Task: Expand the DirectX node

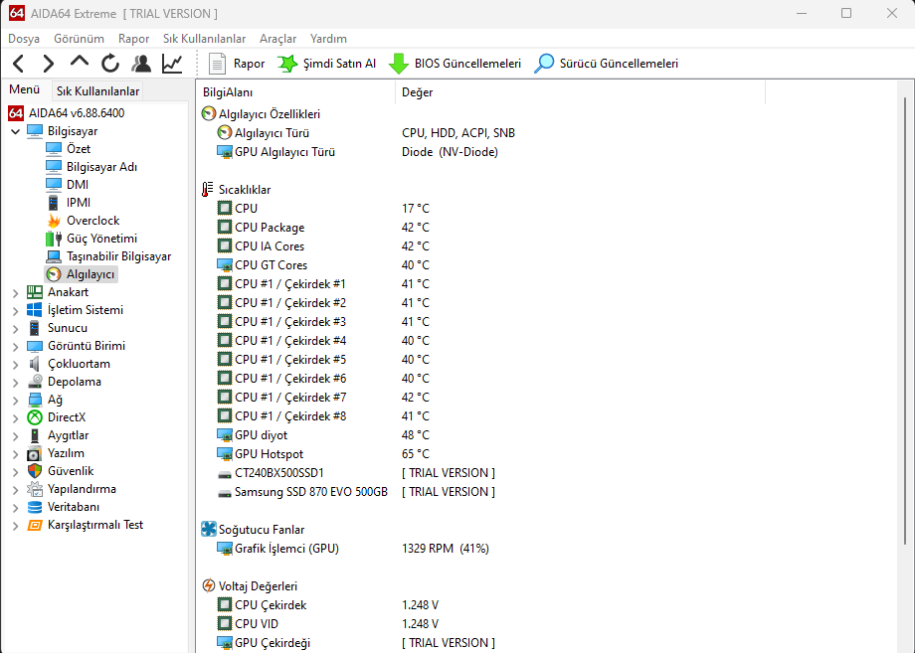Action: (15, 418)
